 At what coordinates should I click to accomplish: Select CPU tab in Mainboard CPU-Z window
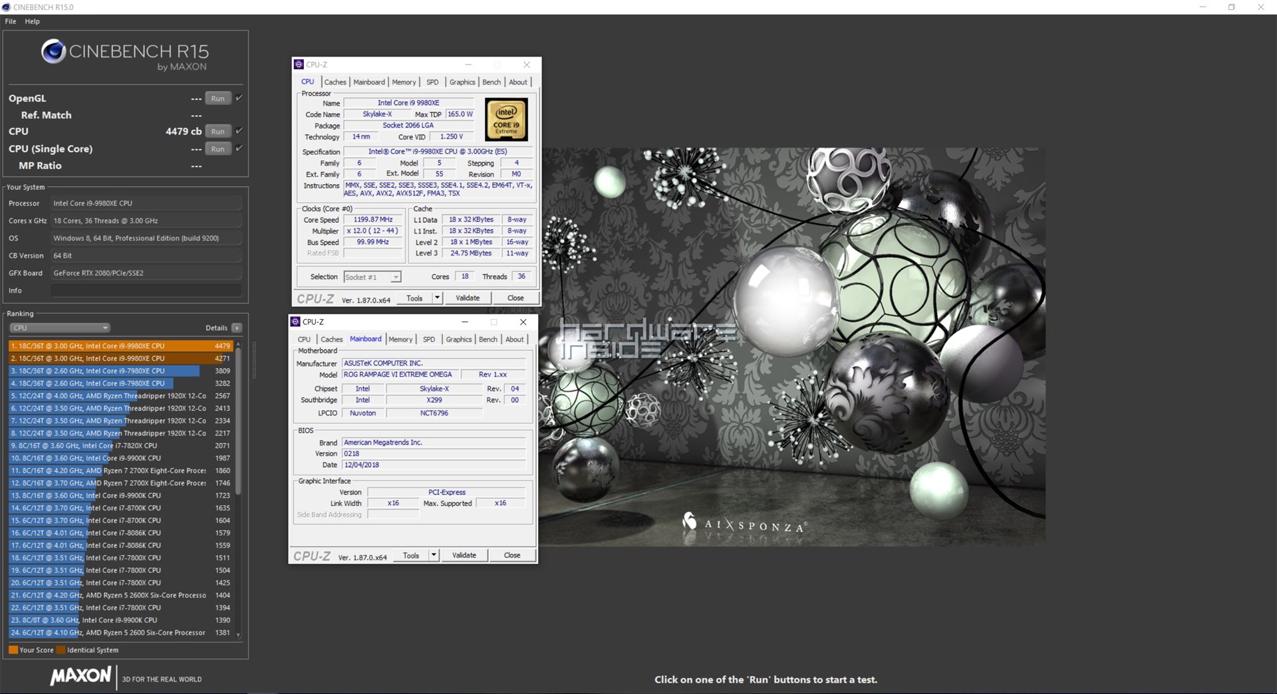click(x=304, y=340)
